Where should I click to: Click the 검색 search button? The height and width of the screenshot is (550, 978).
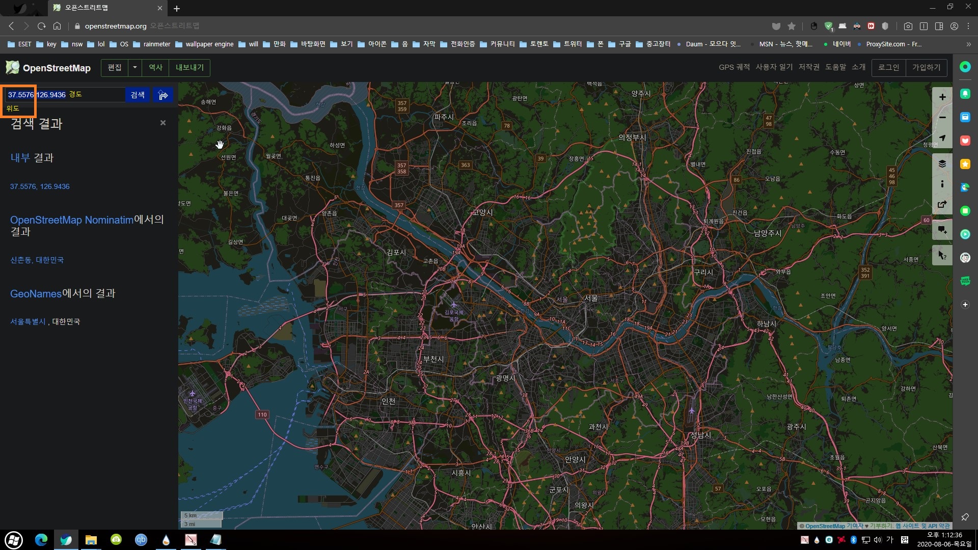(x=138, y=95)
